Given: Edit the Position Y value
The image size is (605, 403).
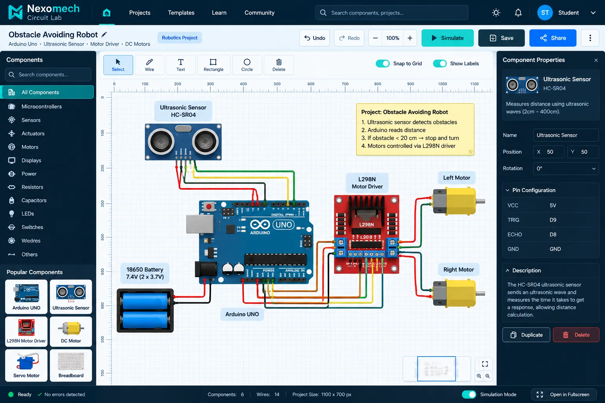Looking at the screenshot, I should 583,152.
